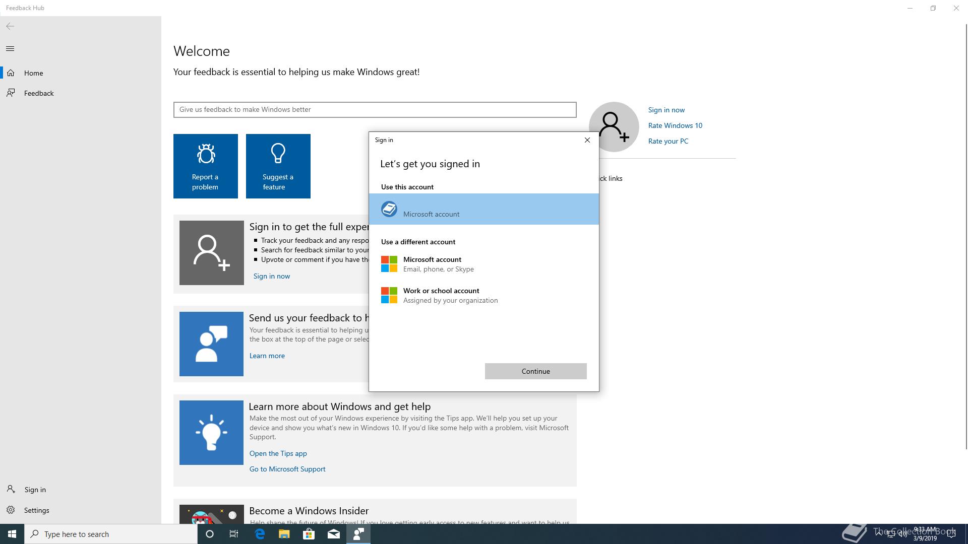Click the gray add-user card thumbnail
968x544 pixels.
212,253
